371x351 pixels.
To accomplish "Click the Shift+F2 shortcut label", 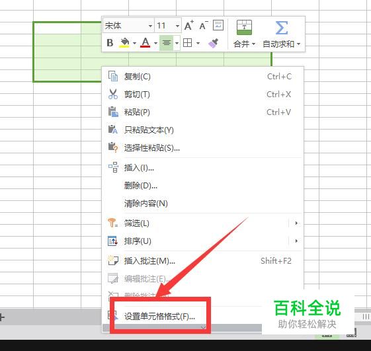I will (276, 261).
